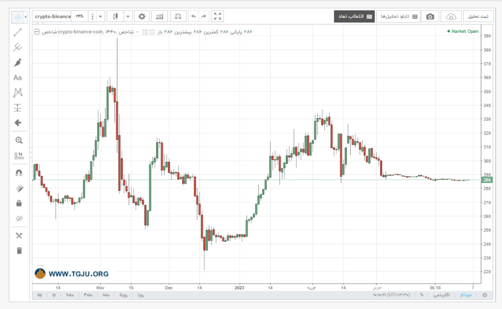Viewport: 502px width, 309px height.
Task: Open the chart patterns tool
Action: (18, 93)
